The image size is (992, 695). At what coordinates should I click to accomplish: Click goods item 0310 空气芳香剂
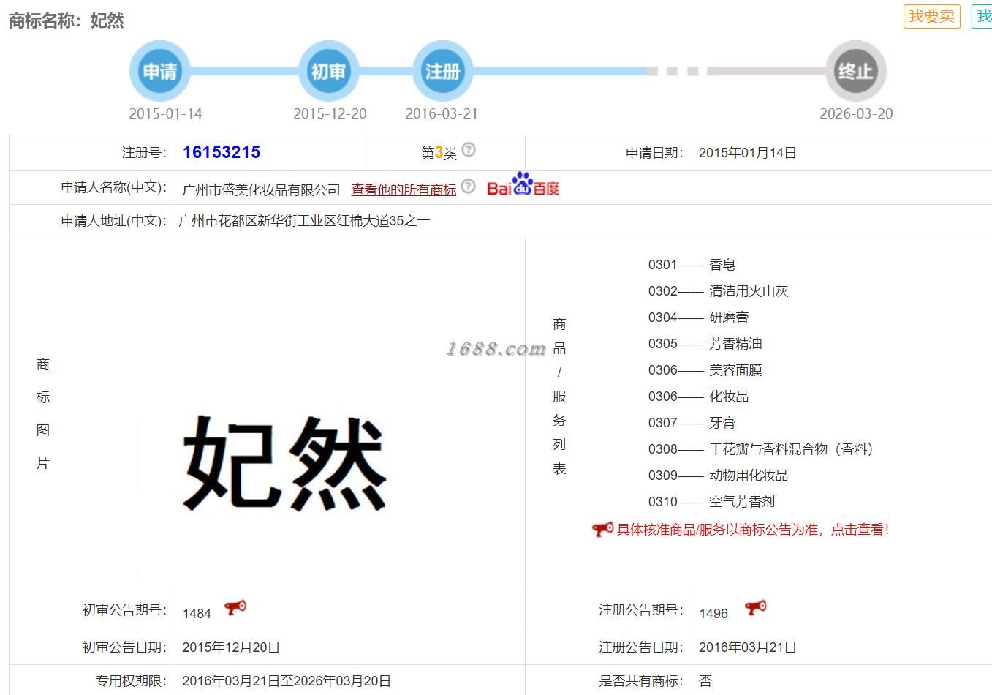[711, 502]
